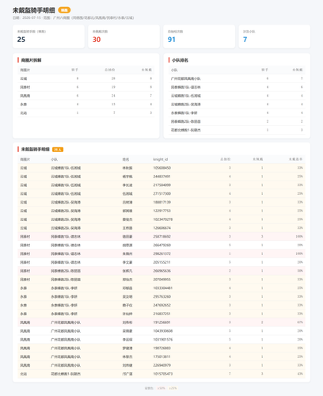323x396 pixels.
Task: Select knight ID 190726883
Action: (x=162, y=348)
